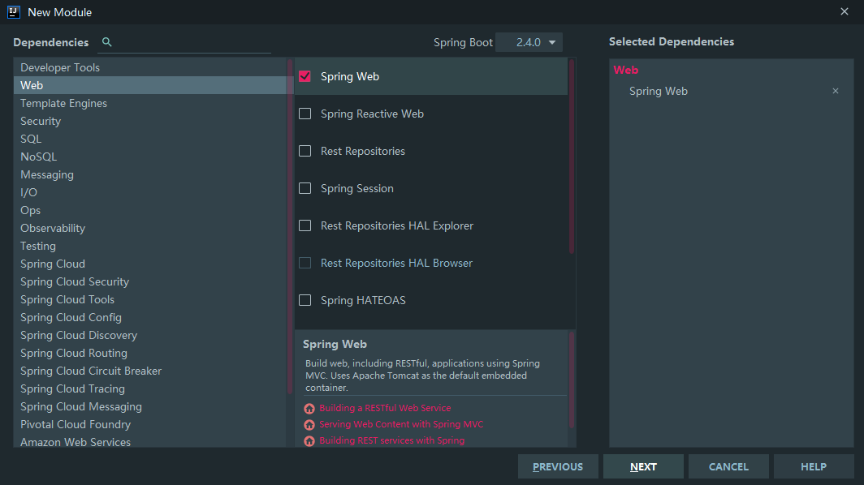Click the Web group header in Selected Dependencies
This screenshot has width=864, height=485.
[626, 70]
